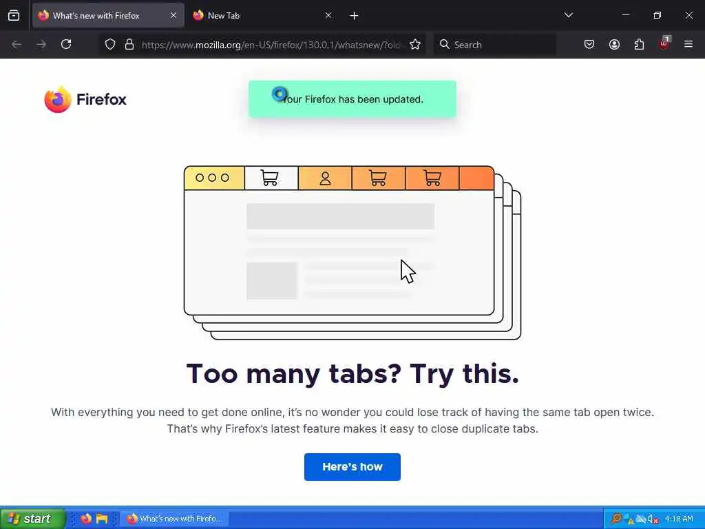Image resolution: width=705 pixels, height=529 pixels.
Task: Close the What's new with Firefox tab
Action: 173,16
